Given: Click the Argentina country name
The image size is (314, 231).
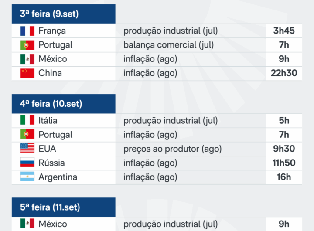Looking at the screenshot, I should pyautogui.click(x=58, y=177).
